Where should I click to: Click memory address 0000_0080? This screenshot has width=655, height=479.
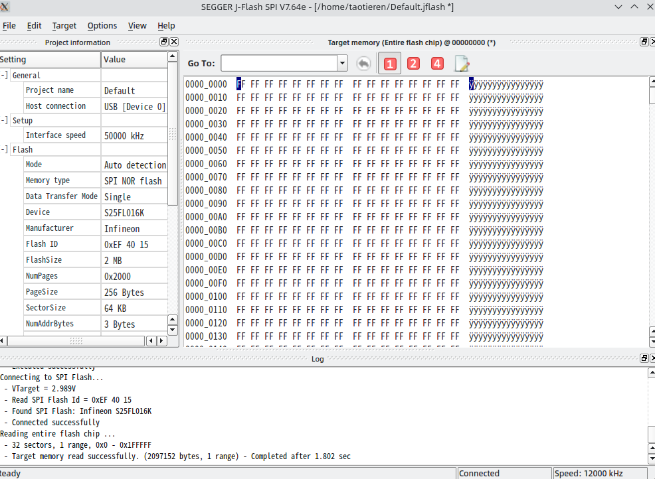[x=206, y=190]
